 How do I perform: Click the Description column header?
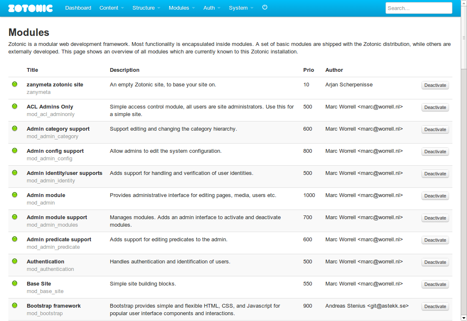[124, 70]
